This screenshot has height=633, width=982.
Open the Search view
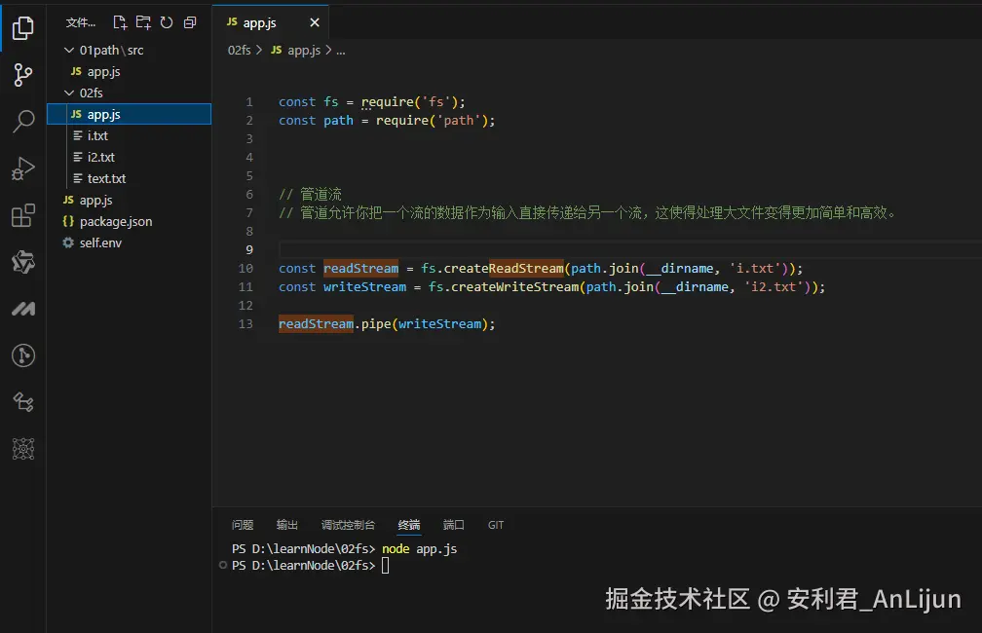pyautogui.click(x=23, y=122)
